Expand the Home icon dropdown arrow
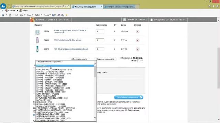The width and height of the screenshot is (220, 123). coord(6,15)
